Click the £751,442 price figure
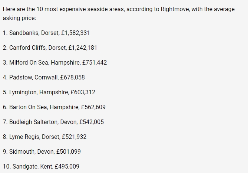The width and height of the screenshot is (248, 173). [x=95, y=62]
